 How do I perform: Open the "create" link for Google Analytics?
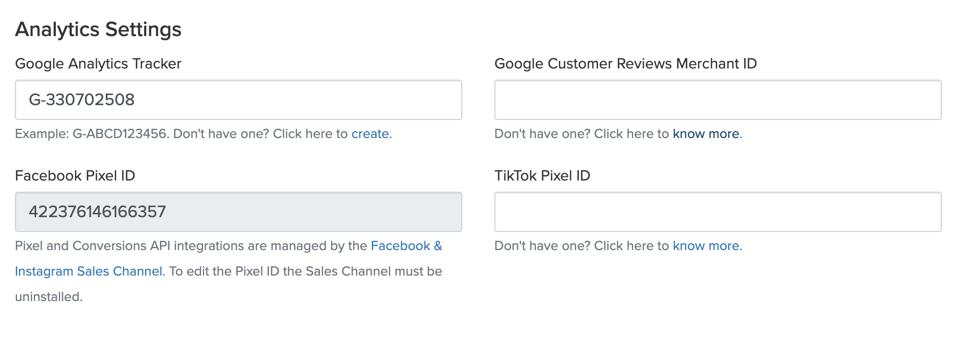370,134
